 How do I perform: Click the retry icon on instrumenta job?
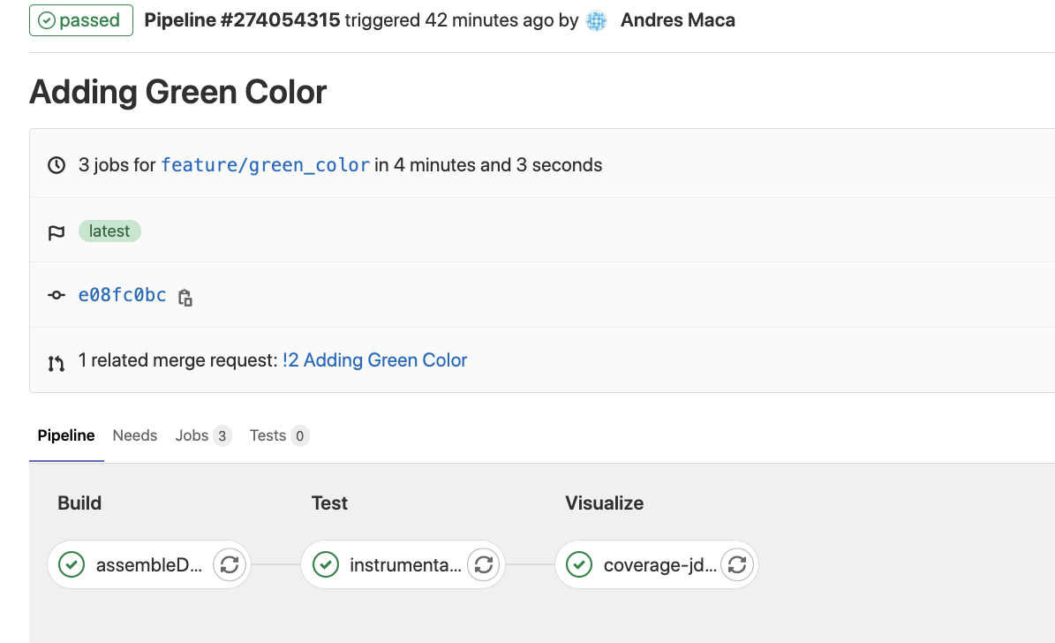[483, 564]
